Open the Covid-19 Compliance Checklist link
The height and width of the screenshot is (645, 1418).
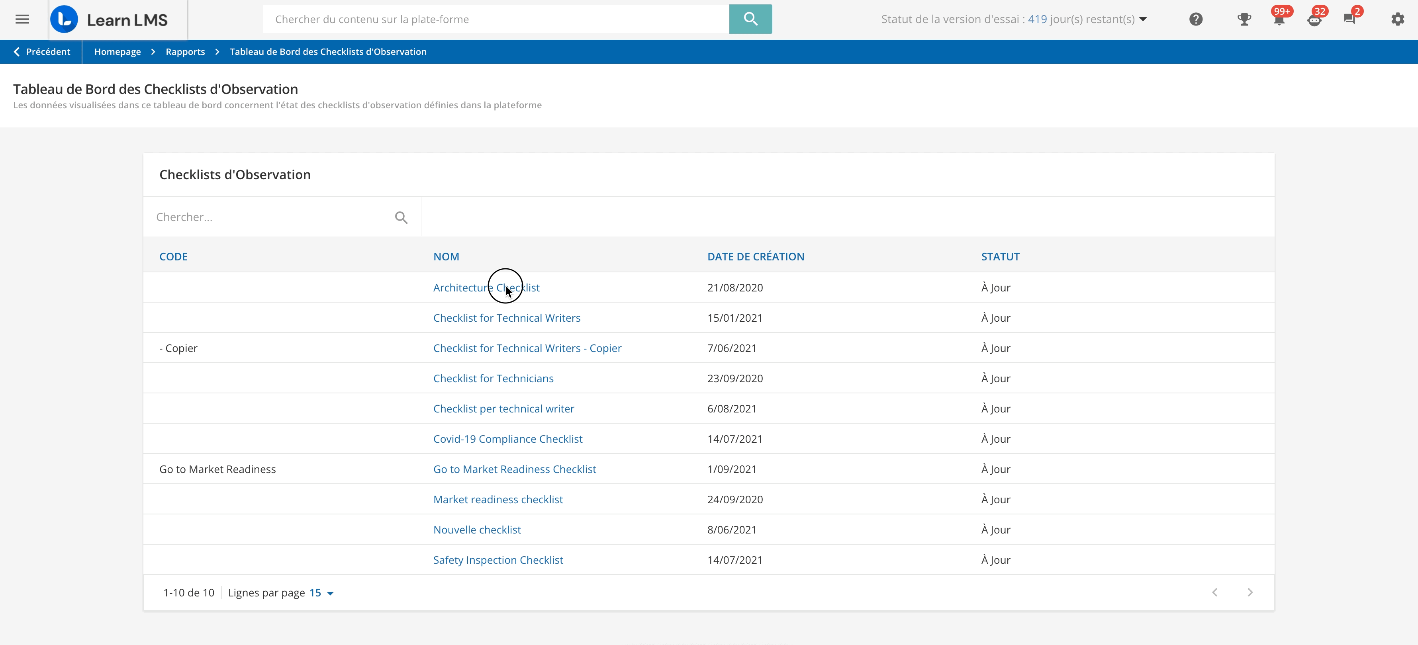(x=507, y=439)
